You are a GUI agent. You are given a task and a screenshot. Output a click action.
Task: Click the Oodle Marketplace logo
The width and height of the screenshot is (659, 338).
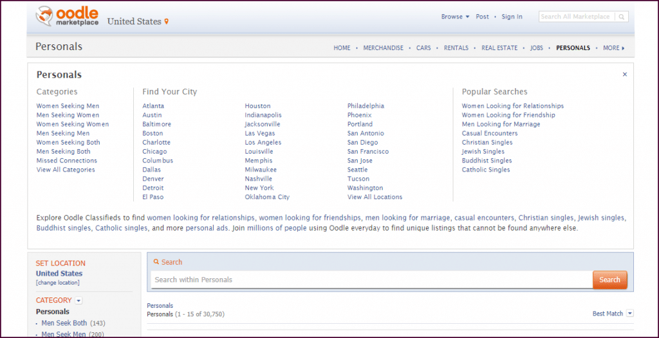point(67,16)
